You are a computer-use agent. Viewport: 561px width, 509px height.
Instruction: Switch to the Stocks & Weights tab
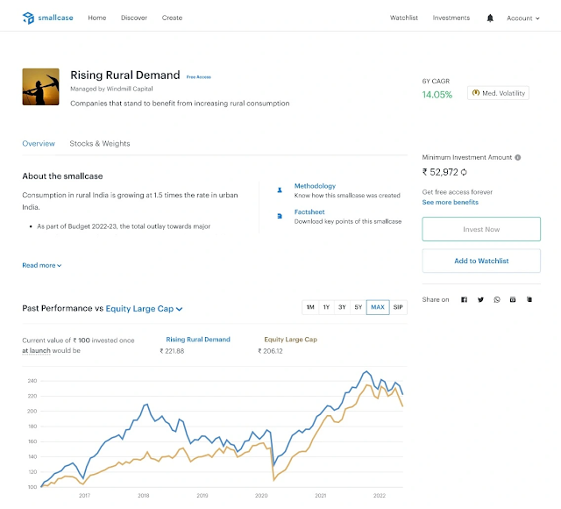pos(100,144)
